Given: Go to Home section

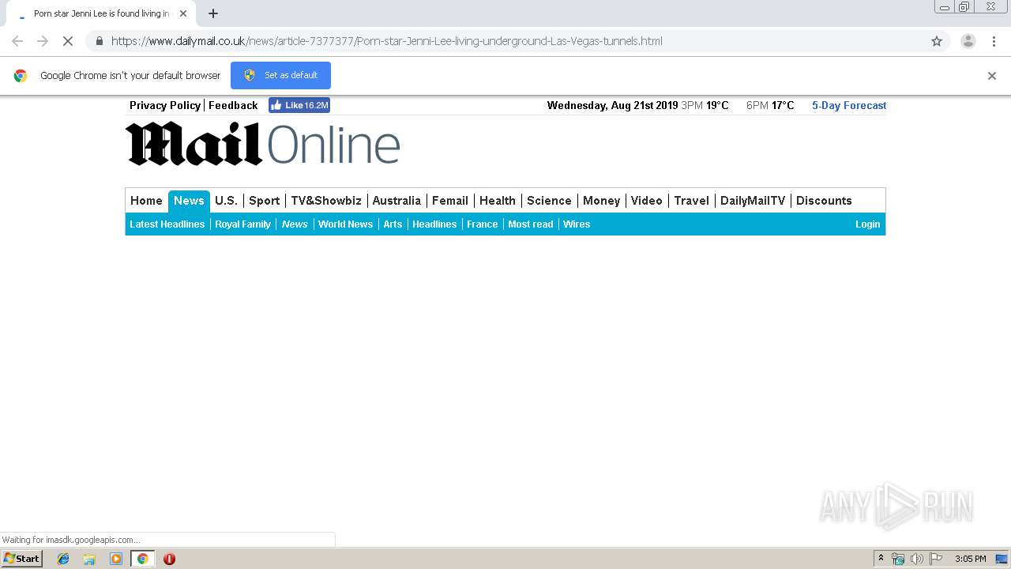Looking at the screenshot, I should 146,201.
